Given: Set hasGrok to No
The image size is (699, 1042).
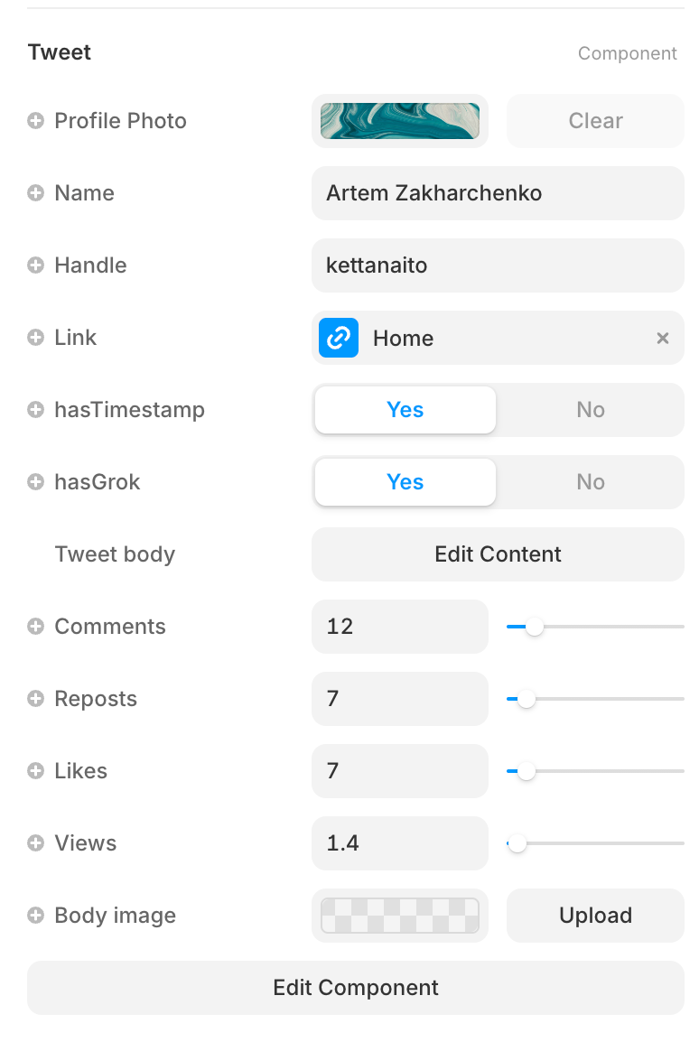Looking at the screenshot, I should [x=590, y=481].
